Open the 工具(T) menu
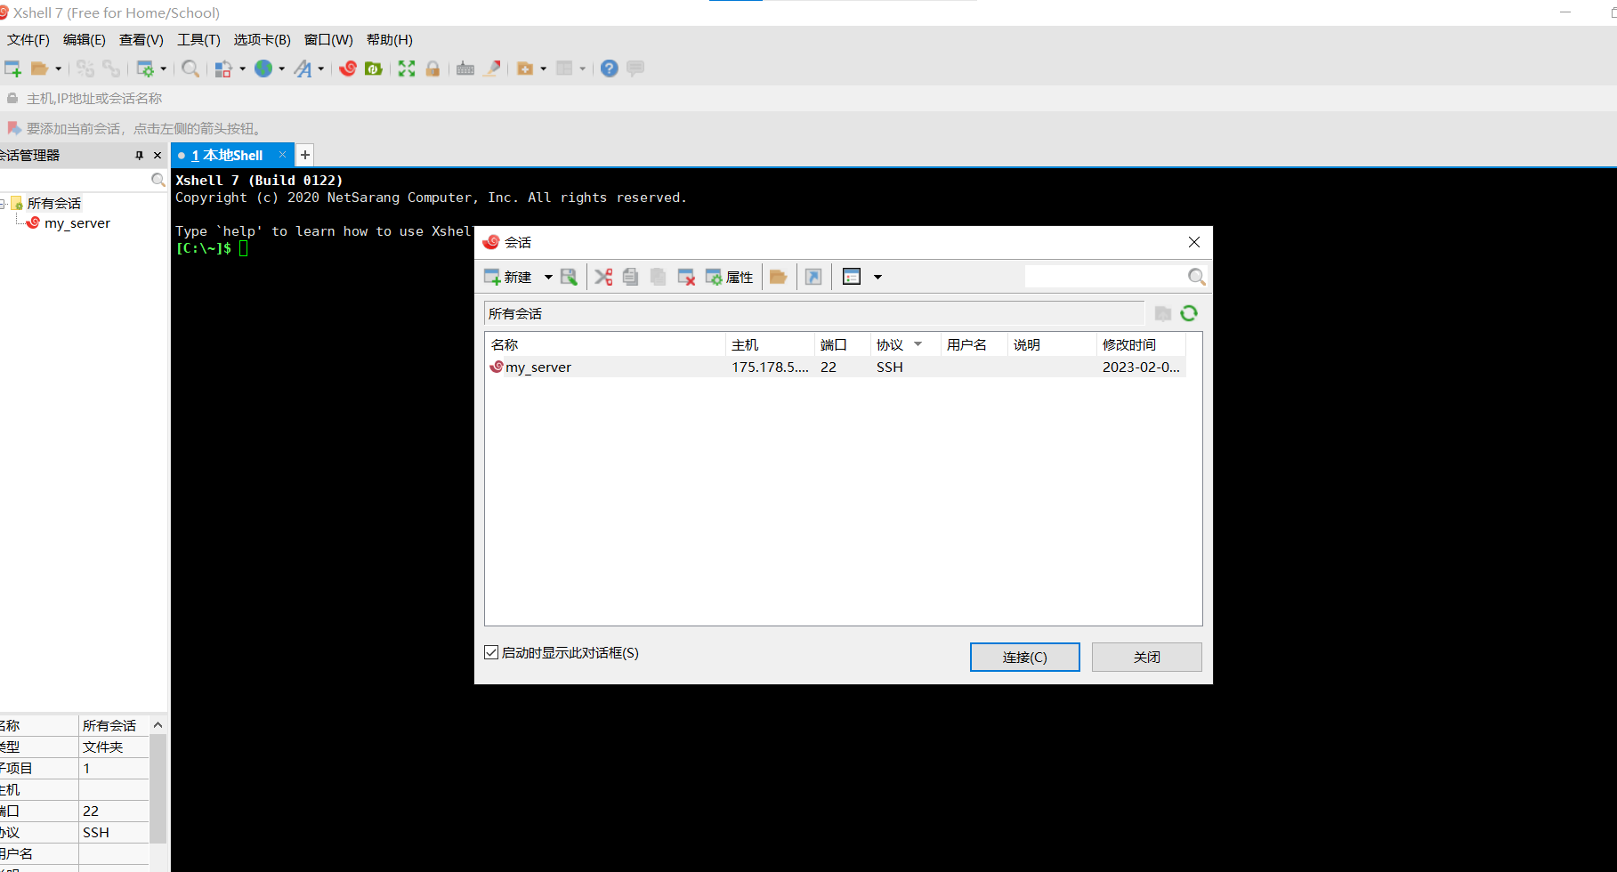This screenshot has height=872, width=1617. pos(198,40)
